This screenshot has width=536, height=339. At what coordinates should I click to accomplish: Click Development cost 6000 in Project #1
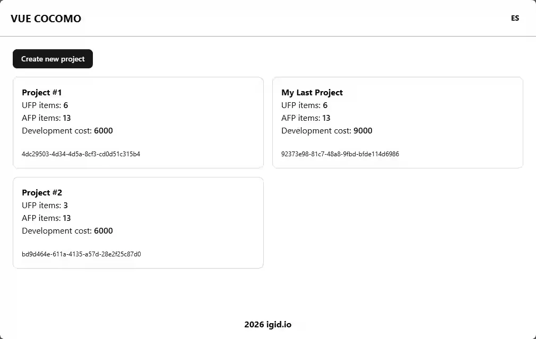(x=67, y=130)
